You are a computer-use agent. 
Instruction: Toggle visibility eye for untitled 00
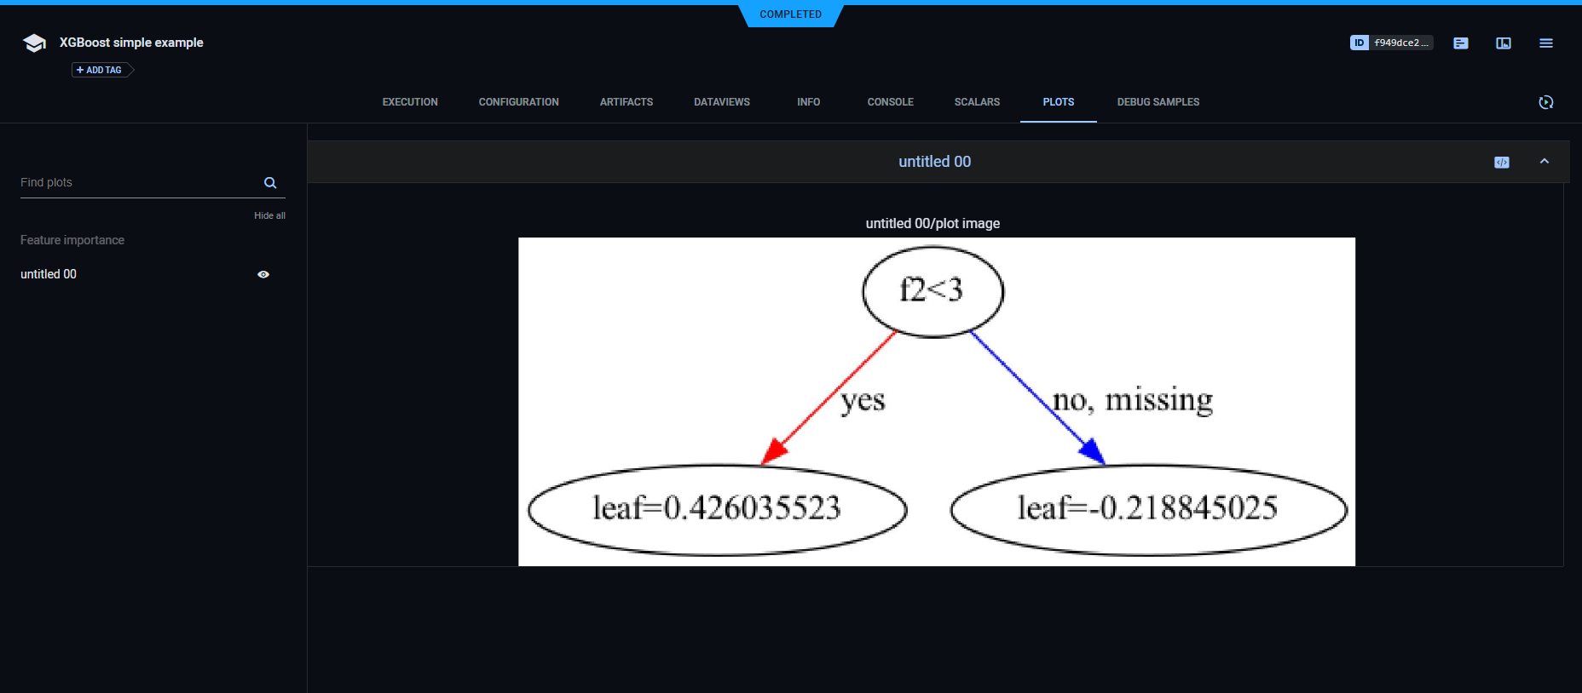tap(263, 274)
